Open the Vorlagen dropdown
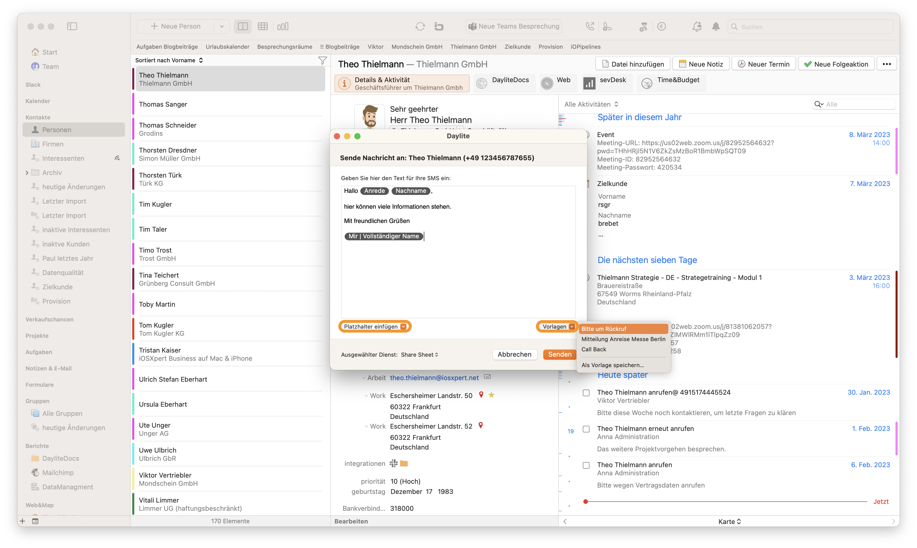 pos(558,327)
